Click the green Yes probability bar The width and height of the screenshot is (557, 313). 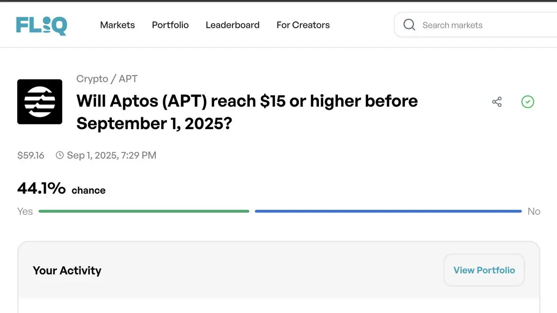click(144, 211)
